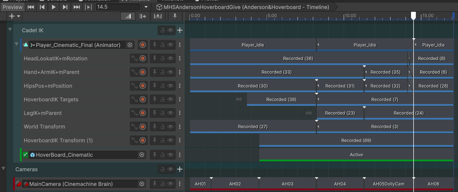Viewport: 458px width, 192px height.
Task: Click the Play button in Timeline toolbar
Action: coord(54,7)
